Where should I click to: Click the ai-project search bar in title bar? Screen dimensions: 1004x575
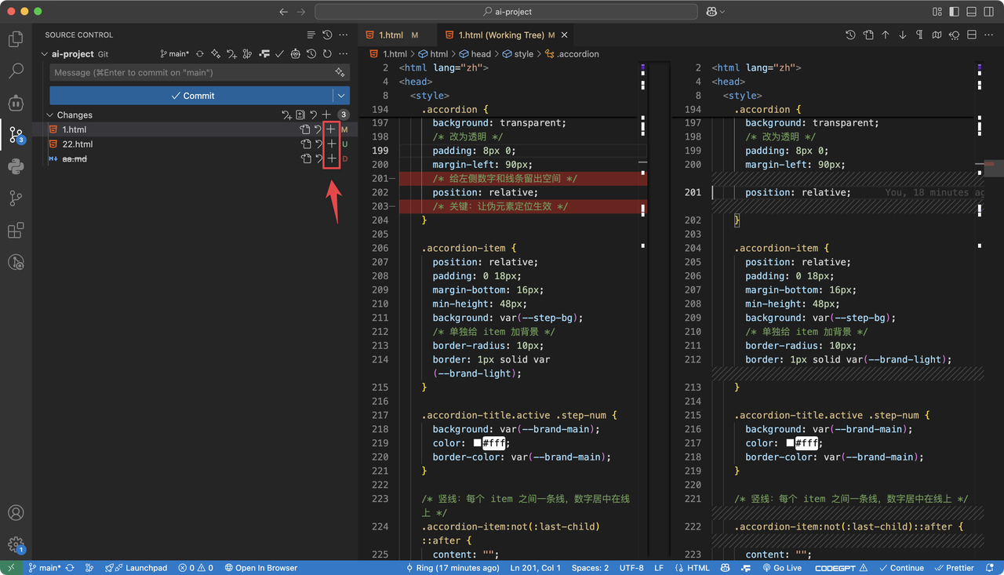pyautogui.click(x=506, y=12)
